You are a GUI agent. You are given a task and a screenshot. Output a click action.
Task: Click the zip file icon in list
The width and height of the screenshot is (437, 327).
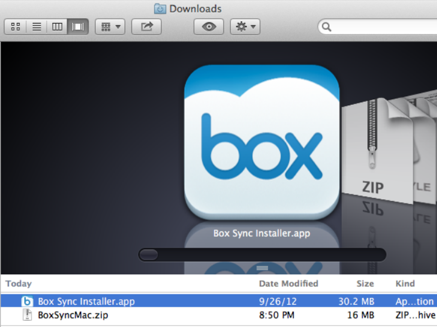coord(27,315)
